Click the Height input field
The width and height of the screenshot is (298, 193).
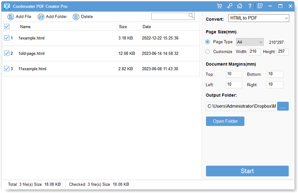point(283,52)
